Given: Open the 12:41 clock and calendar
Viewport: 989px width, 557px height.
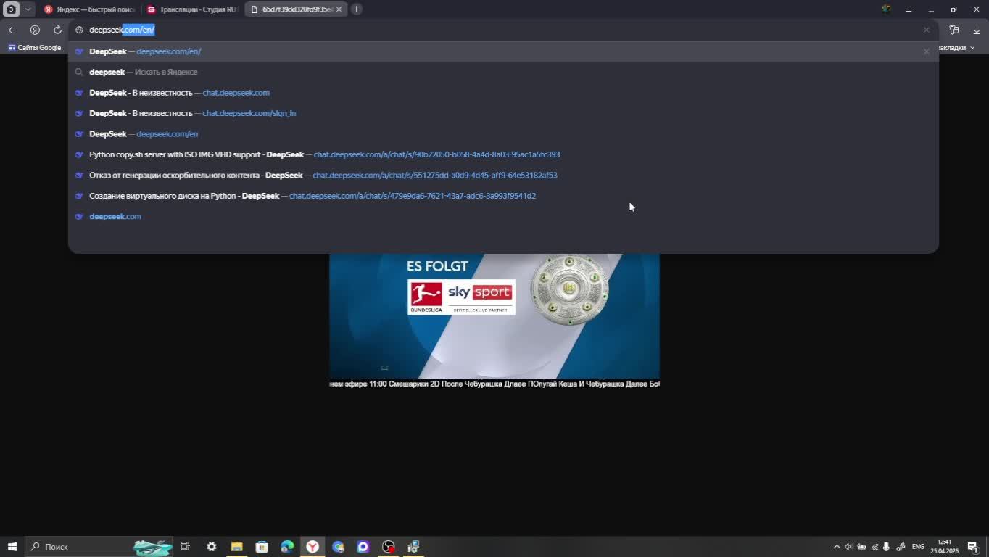Looking at the screenshot, I should [x=944, y=547].
